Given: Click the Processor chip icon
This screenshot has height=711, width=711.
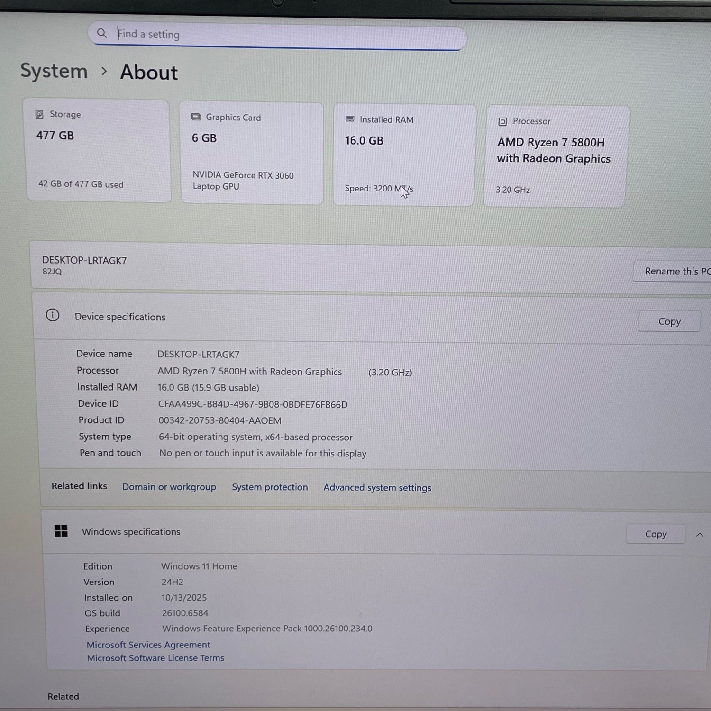Looking at the screenshot, I should 502,122.
